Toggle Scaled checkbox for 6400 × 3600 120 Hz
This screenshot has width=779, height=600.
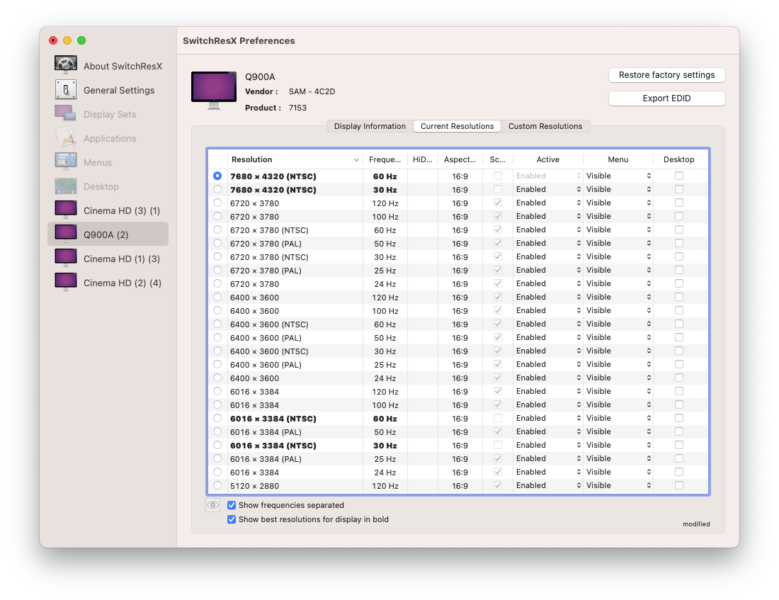[498, 298]
